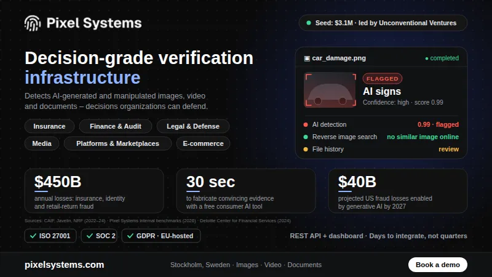Click the AI detection row label
Screen dimensions: 492x277
coord(329,125)
